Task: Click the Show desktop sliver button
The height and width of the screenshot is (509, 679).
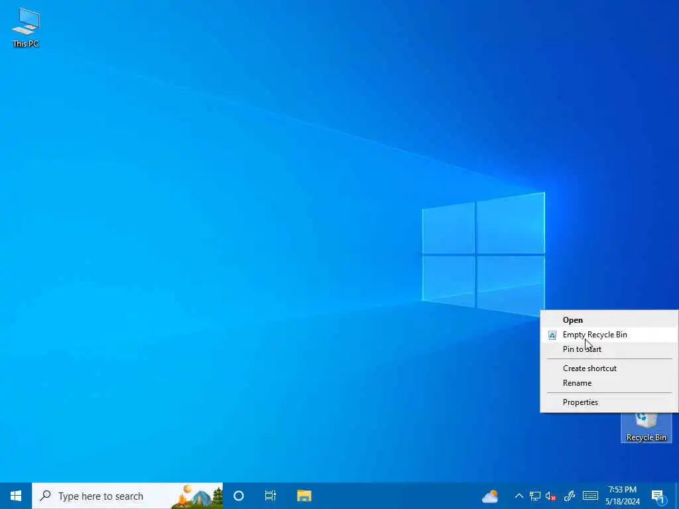Action: [677, 496]
